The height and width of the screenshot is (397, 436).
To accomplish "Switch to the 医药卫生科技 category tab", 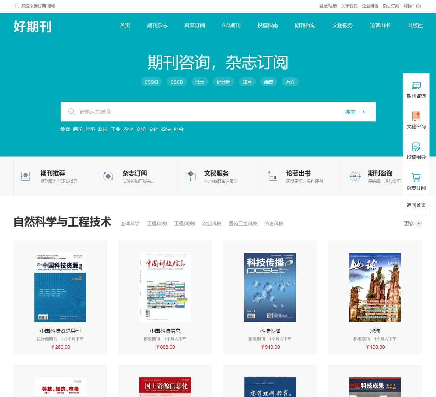I will point(243,224).
